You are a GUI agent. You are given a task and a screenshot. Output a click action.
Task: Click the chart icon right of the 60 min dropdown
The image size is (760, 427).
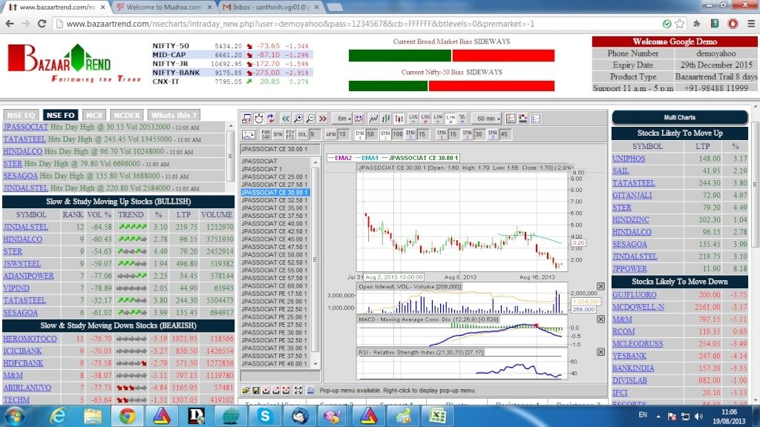[x=511, y=119]
